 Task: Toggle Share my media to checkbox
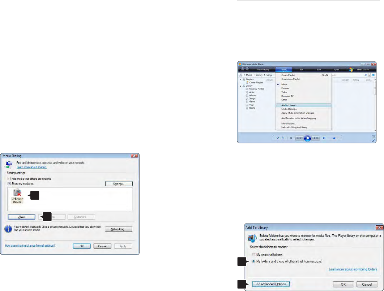pyautogui.click(x=9, y=184)
